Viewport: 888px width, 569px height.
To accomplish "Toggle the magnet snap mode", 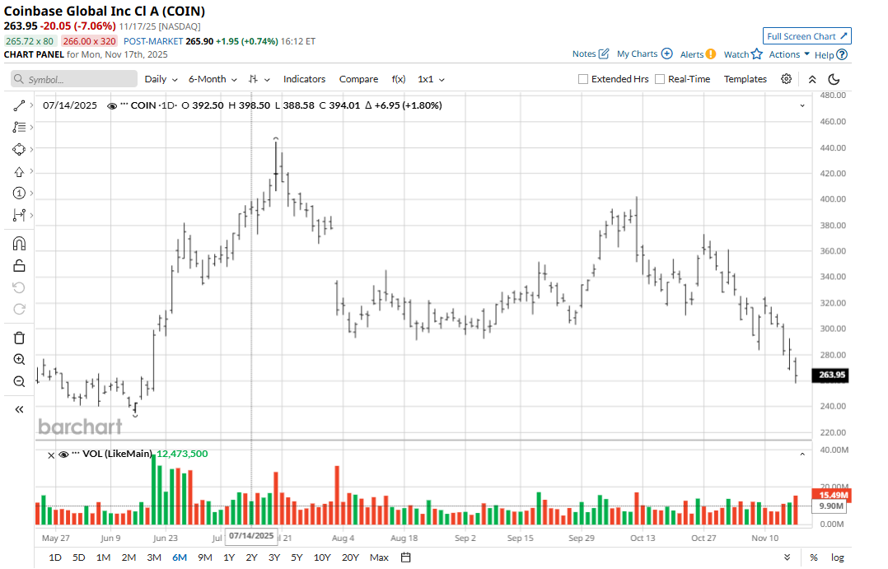I will 19,244.
